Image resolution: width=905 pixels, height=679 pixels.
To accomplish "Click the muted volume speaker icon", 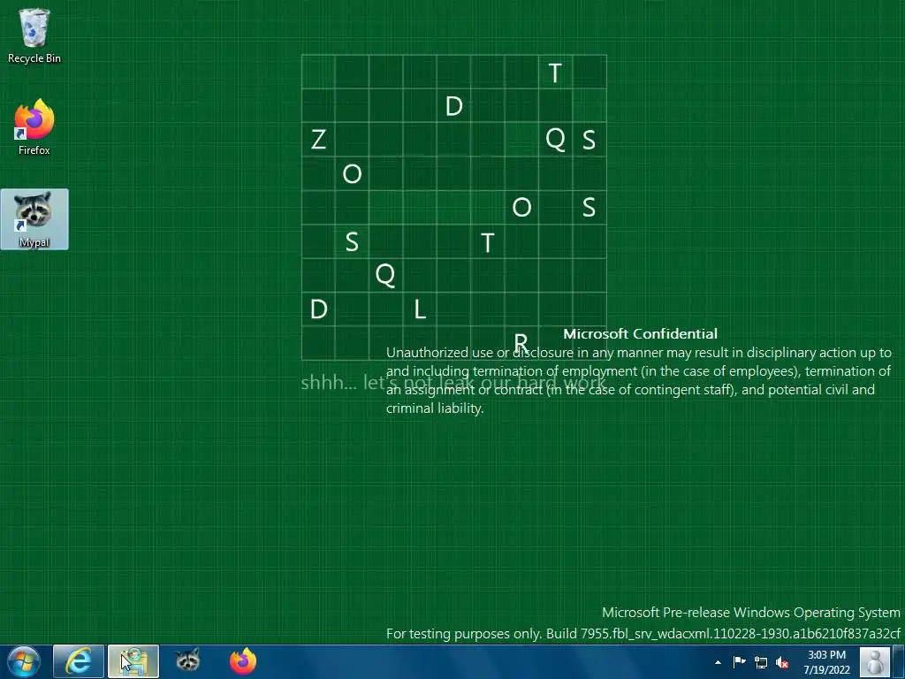I will (782, 662).
